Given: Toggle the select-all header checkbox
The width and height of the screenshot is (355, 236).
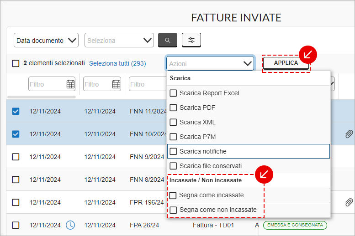Looking at the screenshot, I should click(x=16, y=63).
